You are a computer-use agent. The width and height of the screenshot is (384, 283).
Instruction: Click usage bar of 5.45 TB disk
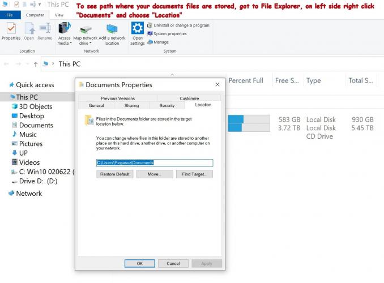(x=249, y=127)
